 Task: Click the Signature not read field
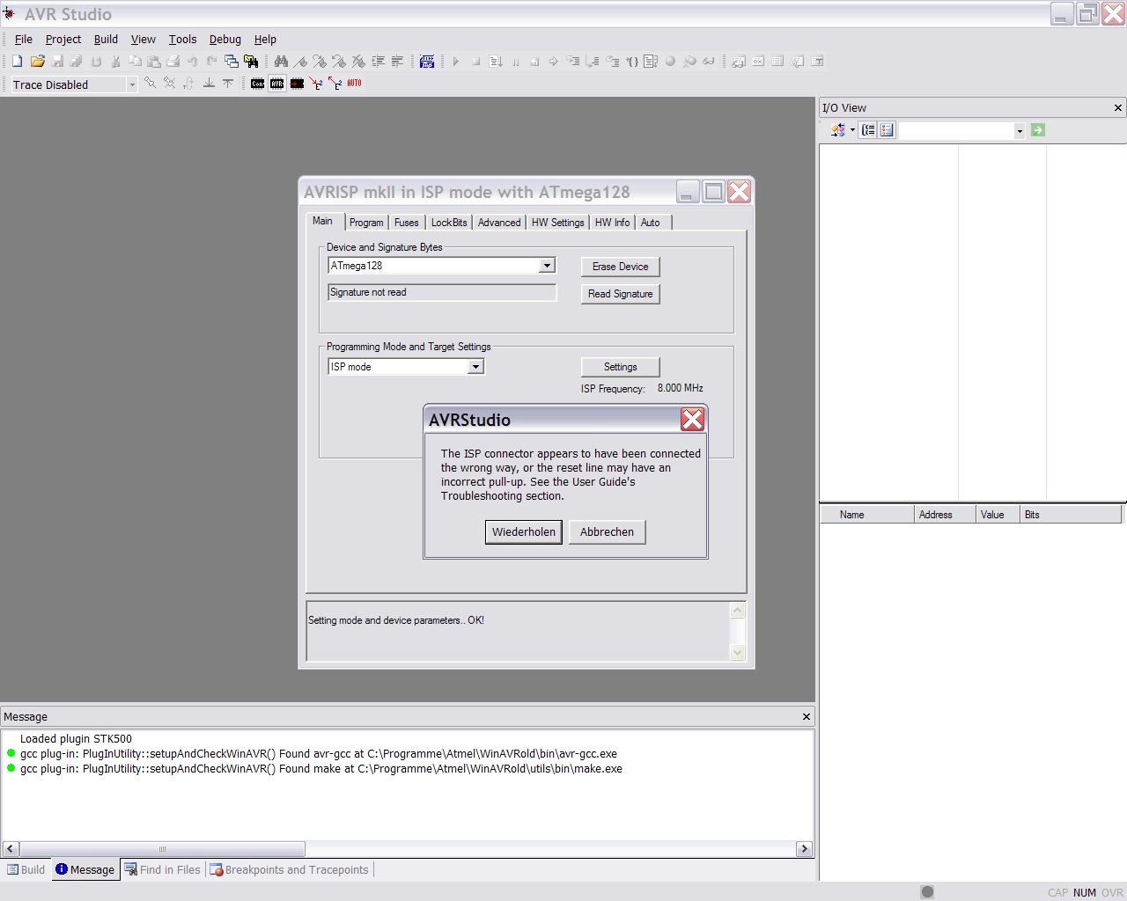coord(442,292)
